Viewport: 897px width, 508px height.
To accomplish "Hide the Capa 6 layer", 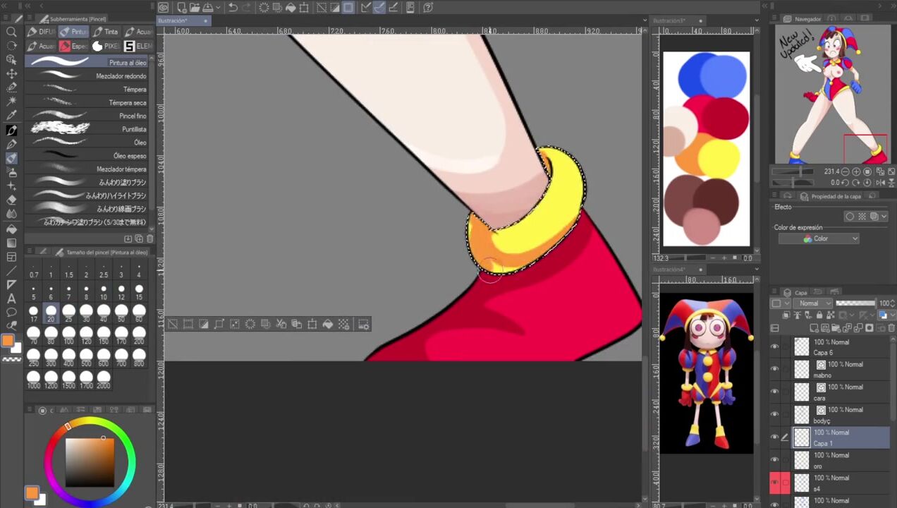I will [x=774, y=346].
